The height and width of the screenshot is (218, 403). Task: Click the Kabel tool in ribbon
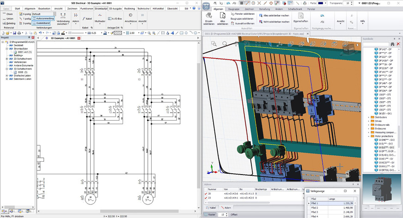pyautogui.click(x=87, y=19)
